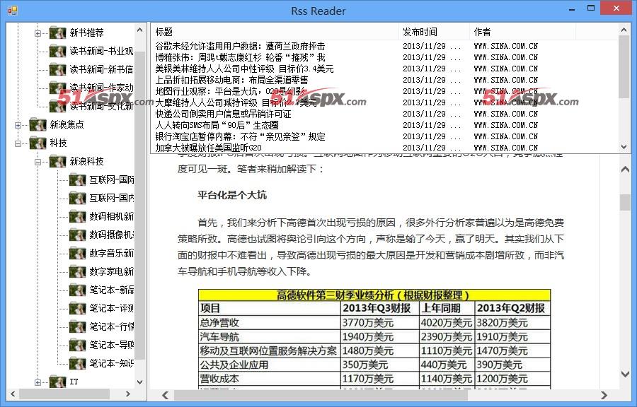The image size is (637, 407).
Task: Click the Rss Reader title bar app icon
Action: 13,11
